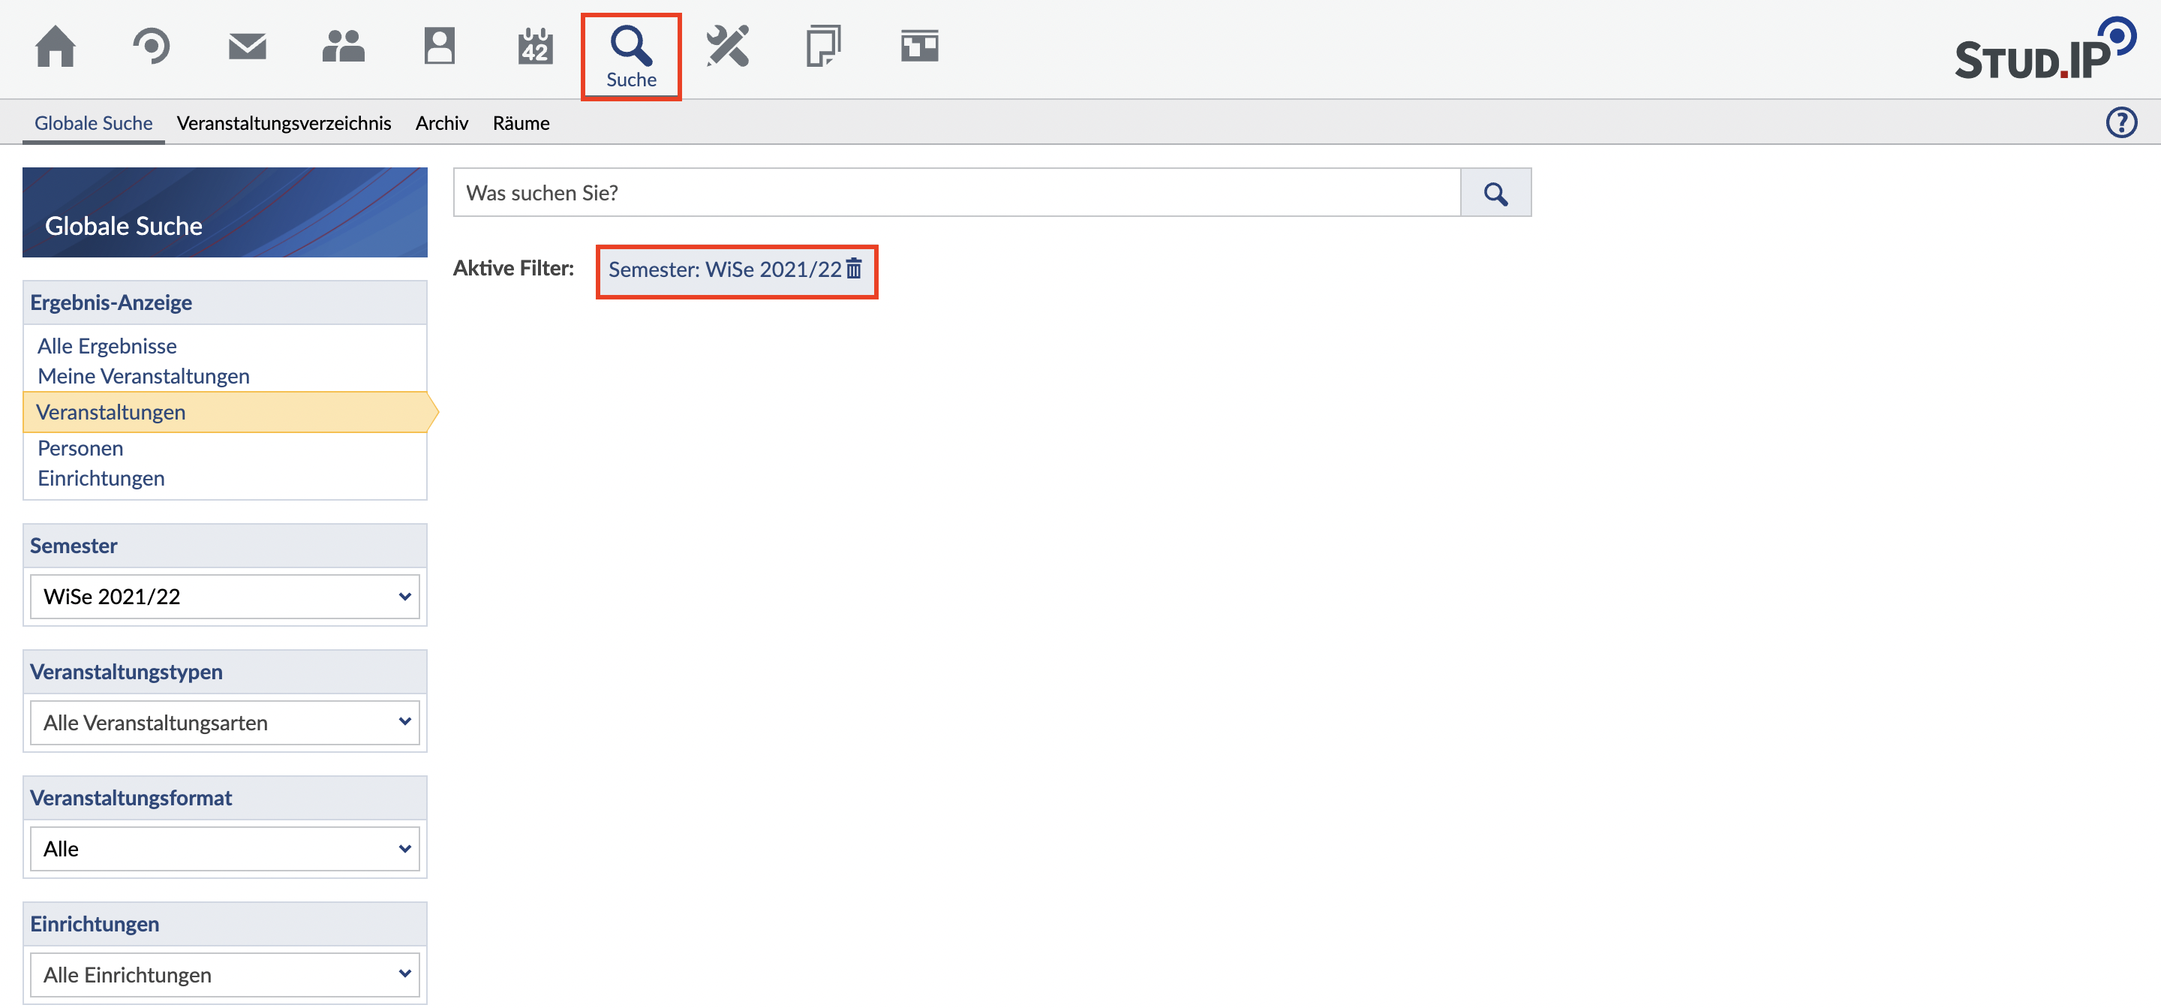Open the messages envelope icon
2161x1008 pixels.
[247, 47]
